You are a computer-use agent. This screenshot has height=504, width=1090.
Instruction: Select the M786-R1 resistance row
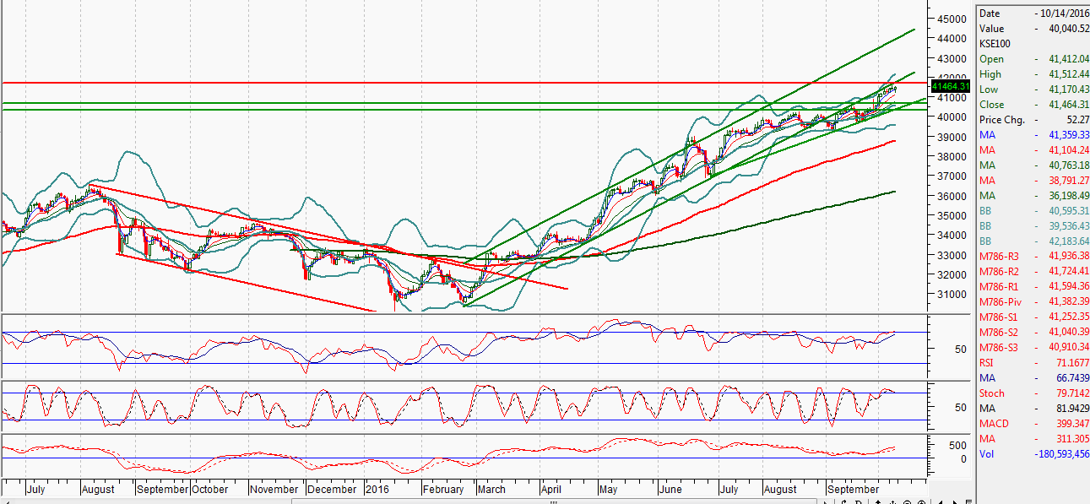tap(1033, 287)
